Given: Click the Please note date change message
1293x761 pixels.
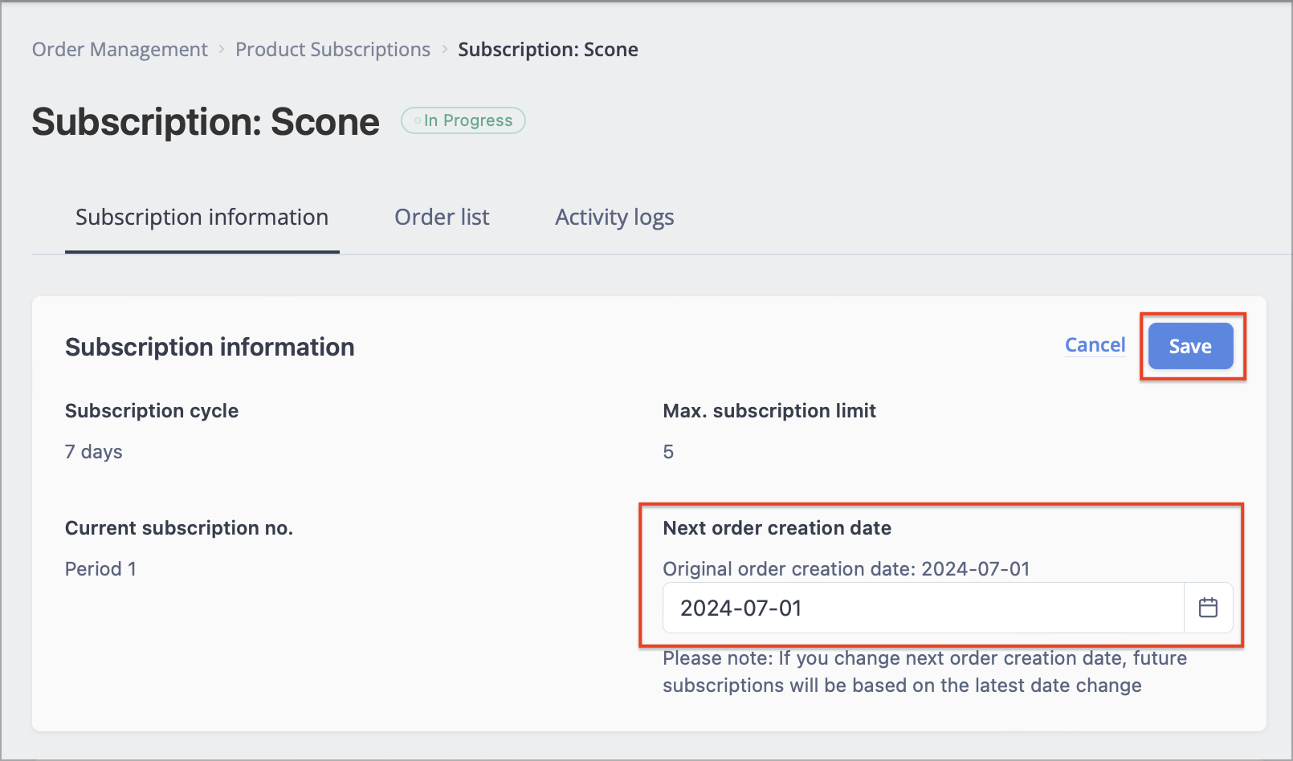Looking at the screenshot, I should tap(924, 672).
